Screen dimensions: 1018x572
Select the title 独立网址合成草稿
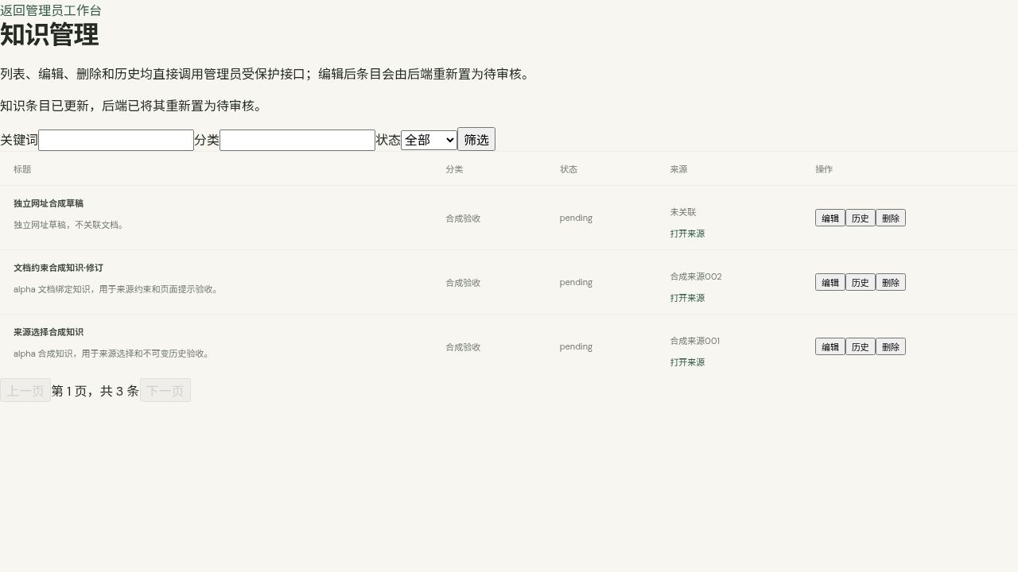pyautogui.click(x=49, y=203)
